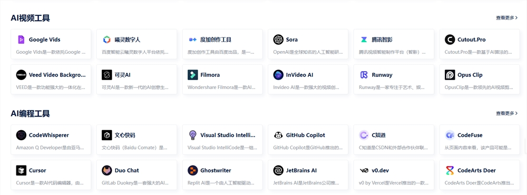Click the VEED round black icon
527x195 pixels.
tap(21, 75)
